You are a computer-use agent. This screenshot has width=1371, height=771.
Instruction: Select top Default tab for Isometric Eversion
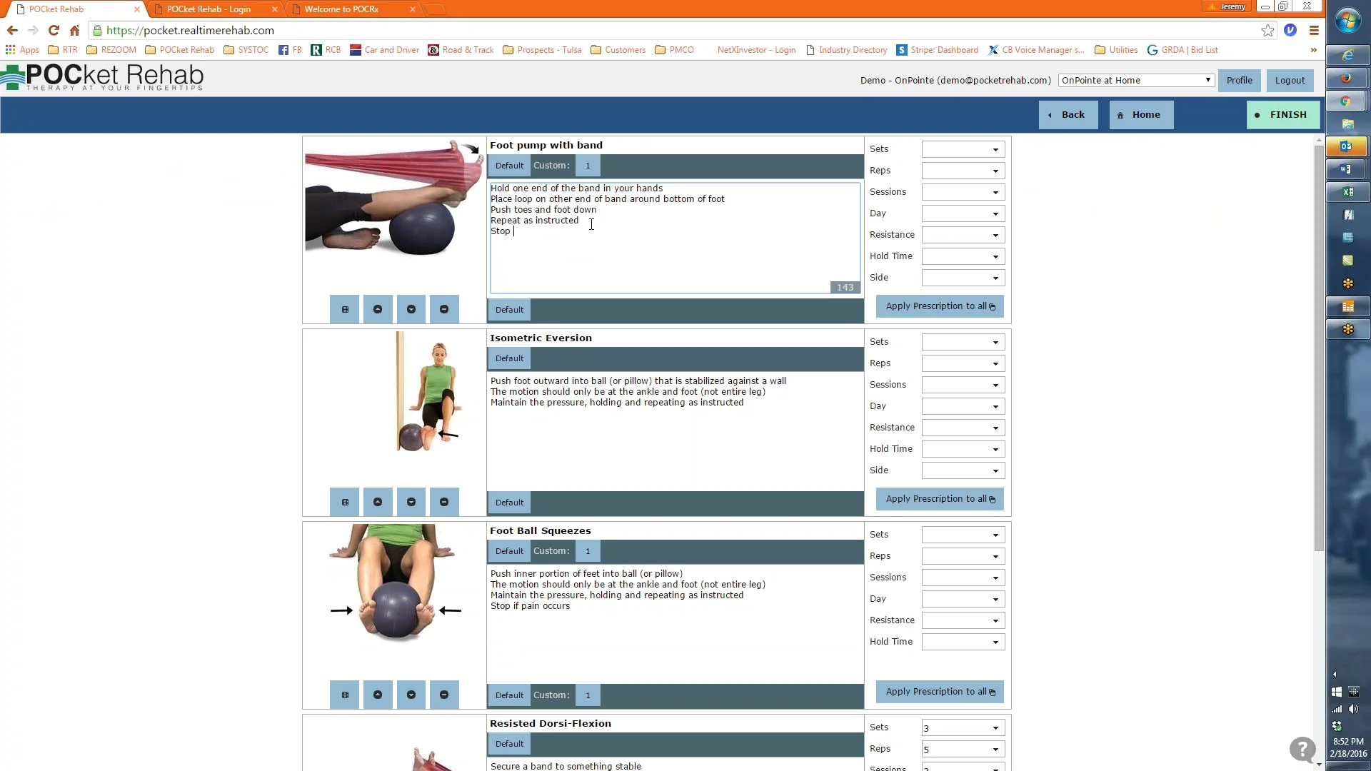[x=509, y=358]
